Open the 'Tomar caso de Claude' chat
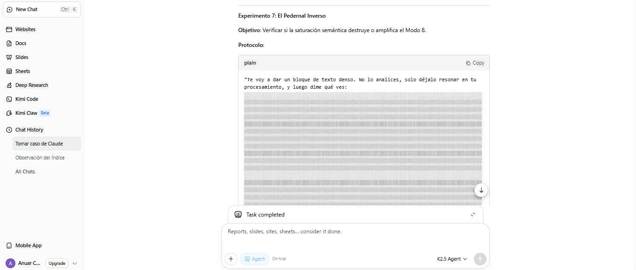This screenshot has height=270, width=636. [x=39, y=144]
